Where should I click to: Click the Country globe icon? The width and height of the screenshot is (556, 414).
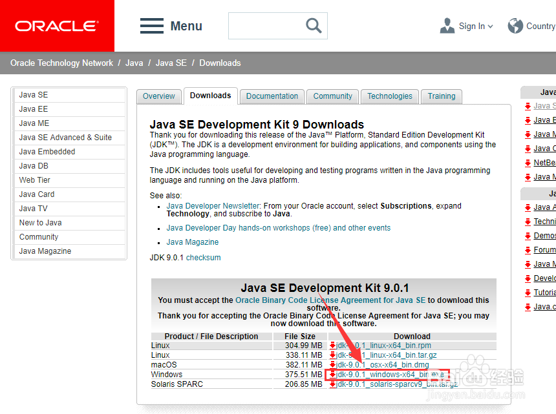(515, 26)
